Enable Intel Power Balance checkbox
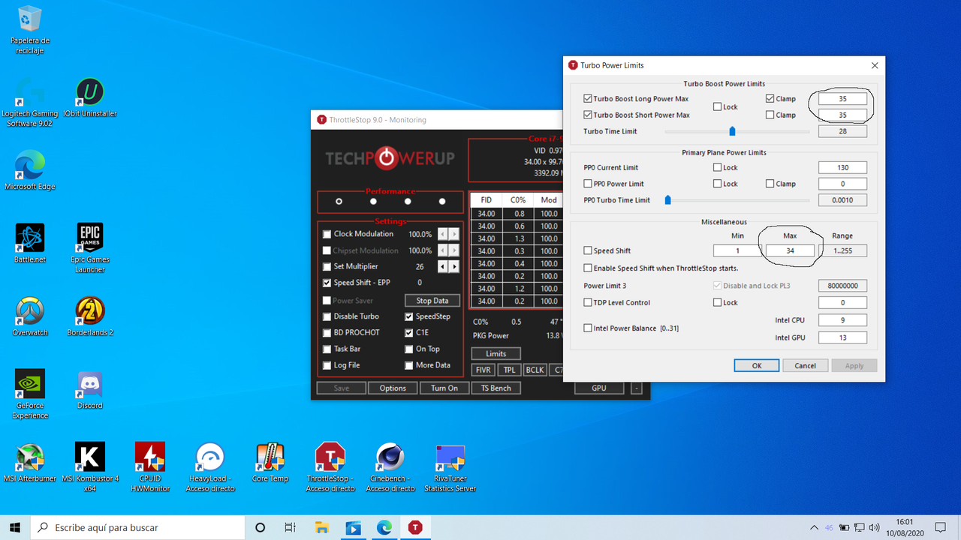Image resolution: width=961 pixels, height=540 pixels. (x=588, y=328)
